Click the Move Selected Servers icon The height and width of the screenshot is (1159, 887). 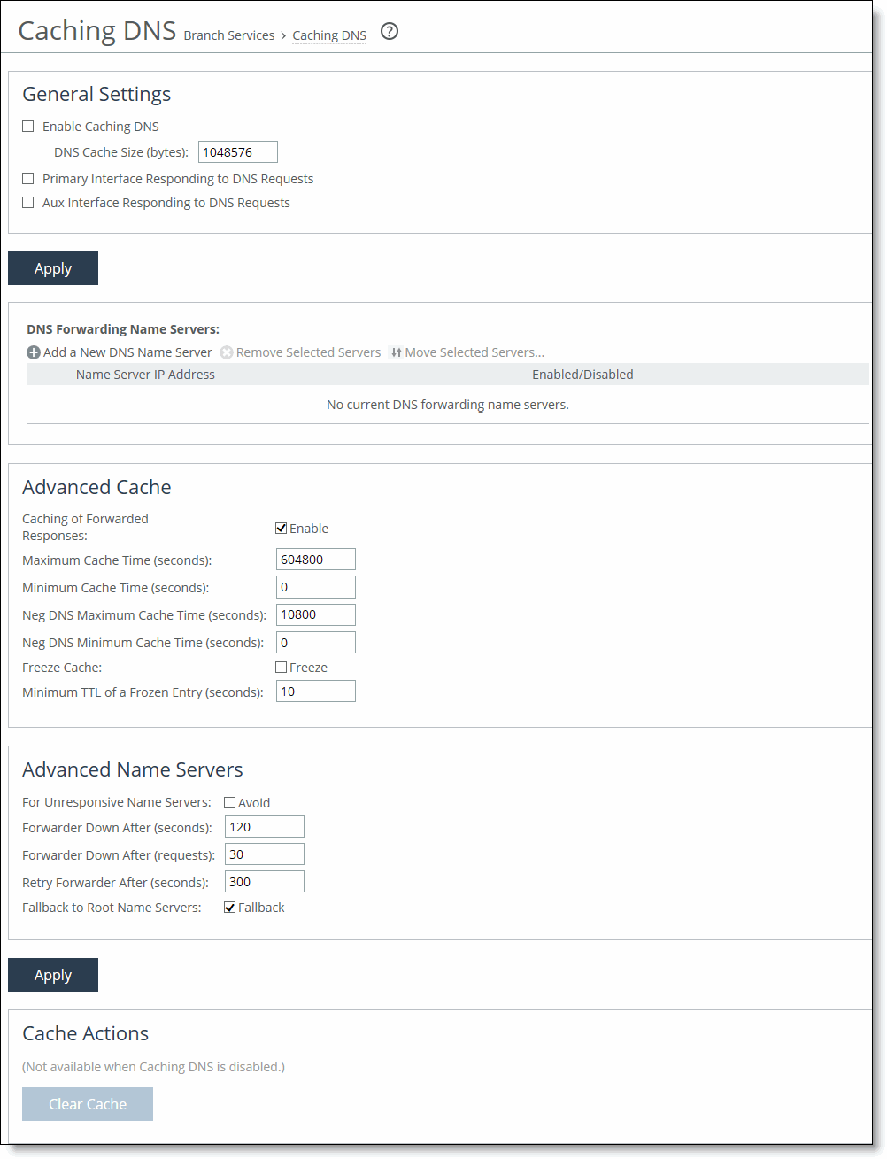point(397,352)
